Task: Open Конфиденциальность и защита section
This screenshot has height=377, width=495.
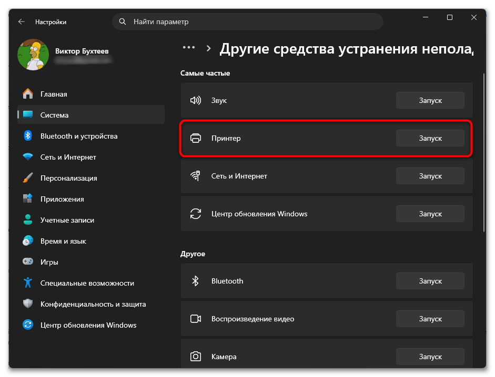Action: coord(91,304)
